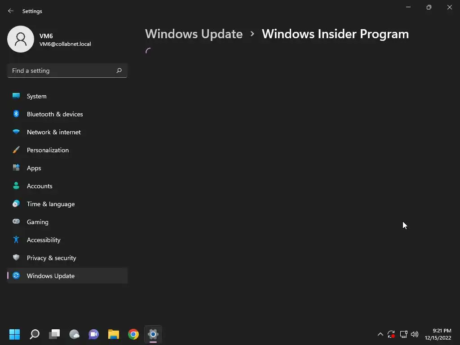The image size is (460, 345).
Task: Select Privacy & security in sidebar
Action: coord(67,258)
